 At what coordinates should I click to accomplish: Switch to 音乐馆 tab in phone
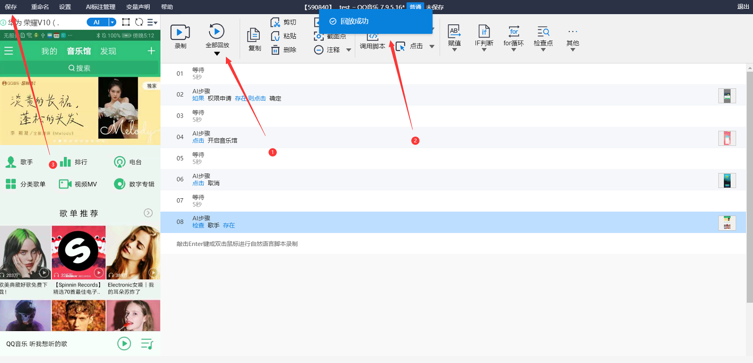[79, 51]
